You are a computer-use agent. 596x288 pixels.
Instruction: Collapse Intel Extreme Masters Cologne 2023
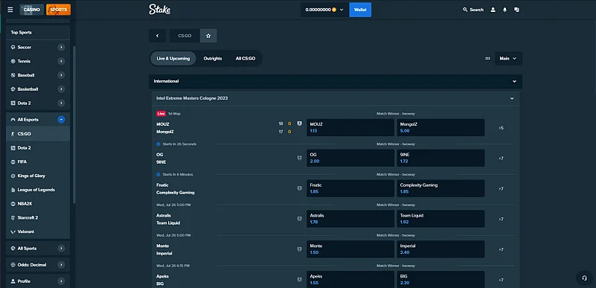point(512,98)
